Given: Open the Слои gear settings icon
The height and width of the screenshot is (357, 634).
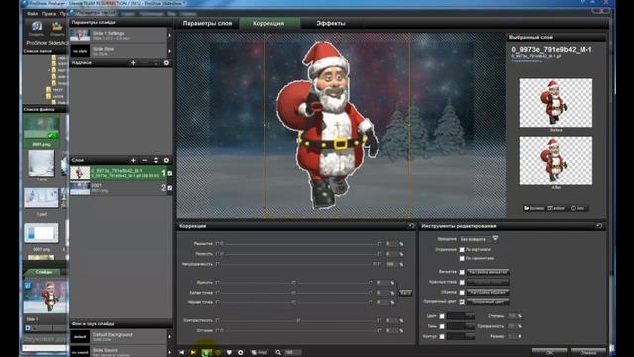Looking at the screenshot, I should pyautogui.click(x=166, y=160).
